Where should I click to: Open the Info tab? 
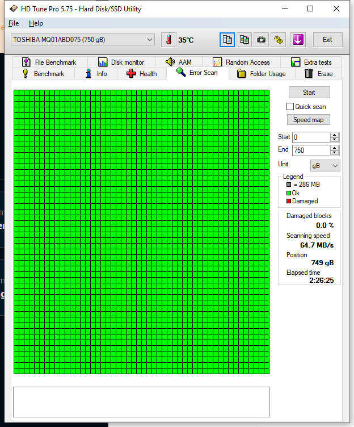[x=96, y=74]
